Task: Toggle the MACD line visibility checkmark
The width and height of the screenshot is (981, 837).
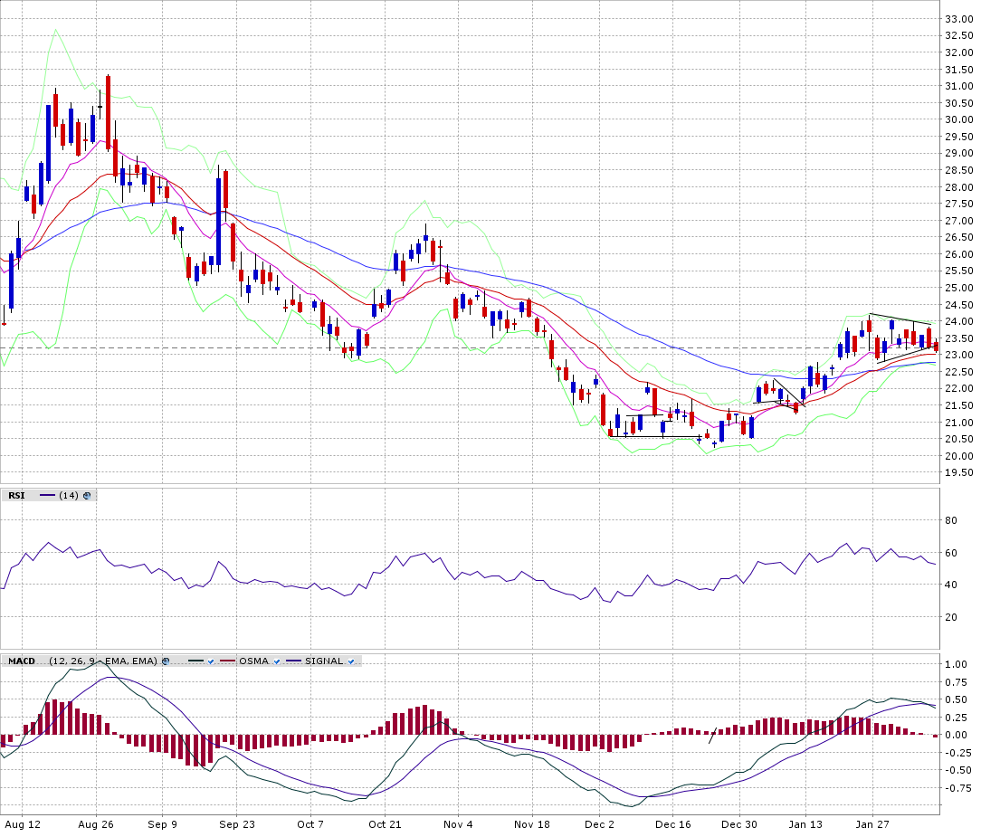Action: click(210, 661)
